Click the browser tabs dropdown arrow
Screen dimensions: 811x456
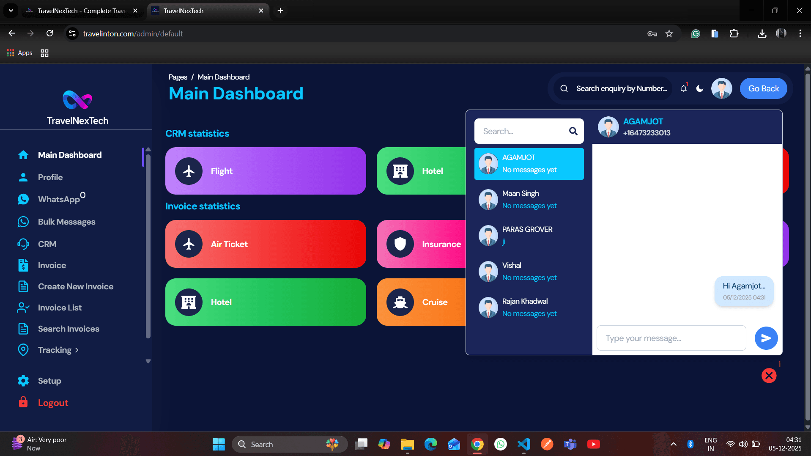(x=11, y=11)
